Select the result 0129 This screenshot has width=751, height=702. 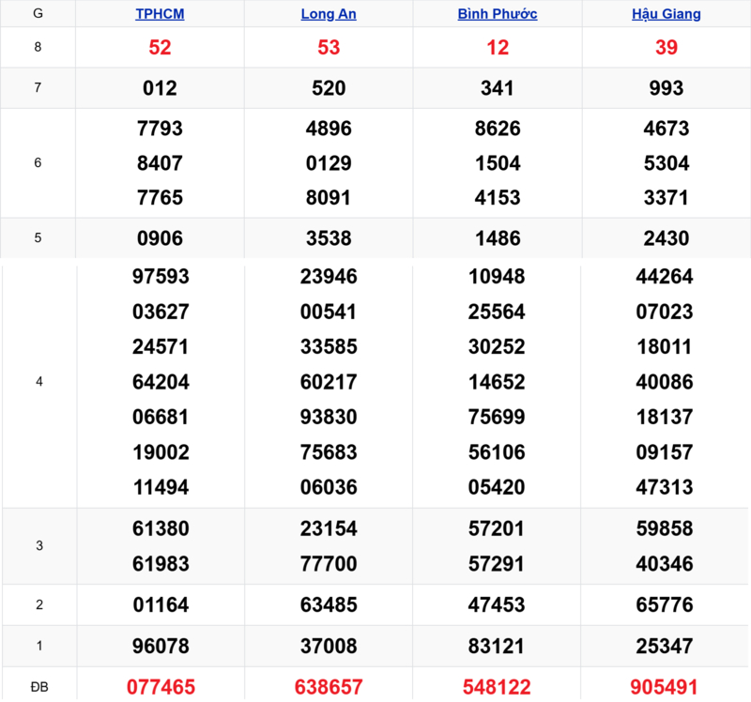(329, 163)
